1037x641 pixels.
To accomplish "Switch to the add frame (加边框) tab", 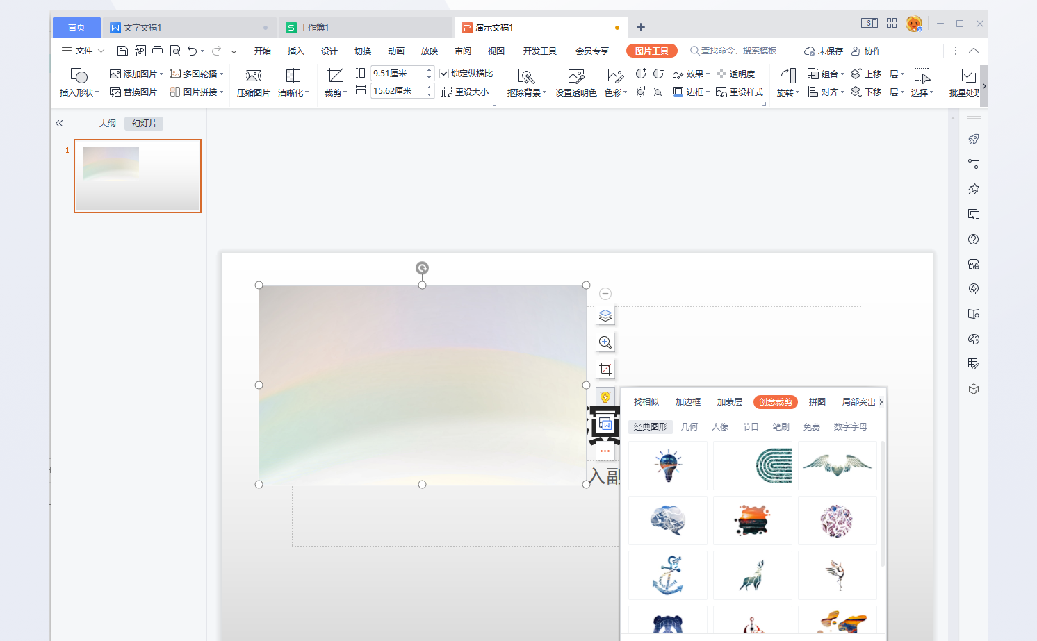I will click(687, 402).
